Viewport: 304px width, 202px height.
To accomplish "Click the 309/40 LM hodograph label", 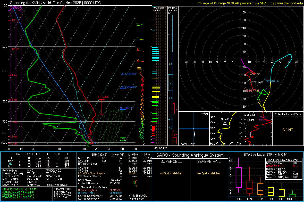I will pyautogui.click(x=273, y=81).
